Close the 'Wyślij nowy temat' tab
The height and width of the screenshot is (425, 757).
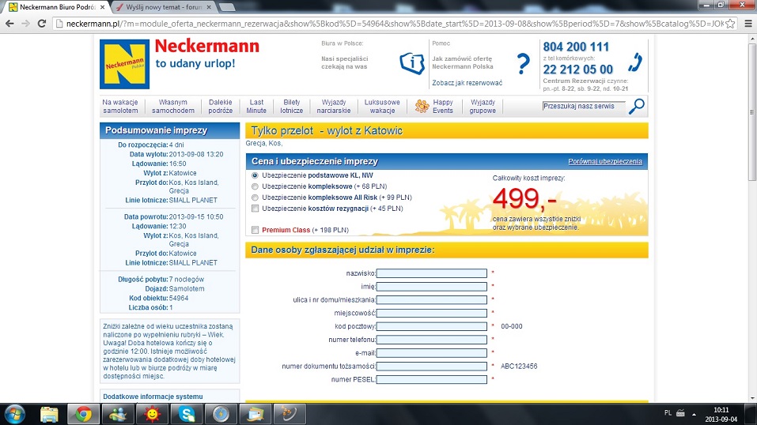209,7
